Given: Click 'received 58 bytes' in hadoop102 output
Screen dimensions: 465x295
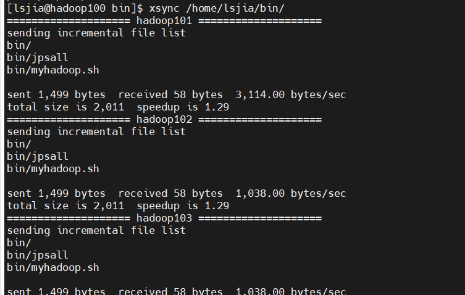Looking at the screenshot, I should tap(170, 194).
